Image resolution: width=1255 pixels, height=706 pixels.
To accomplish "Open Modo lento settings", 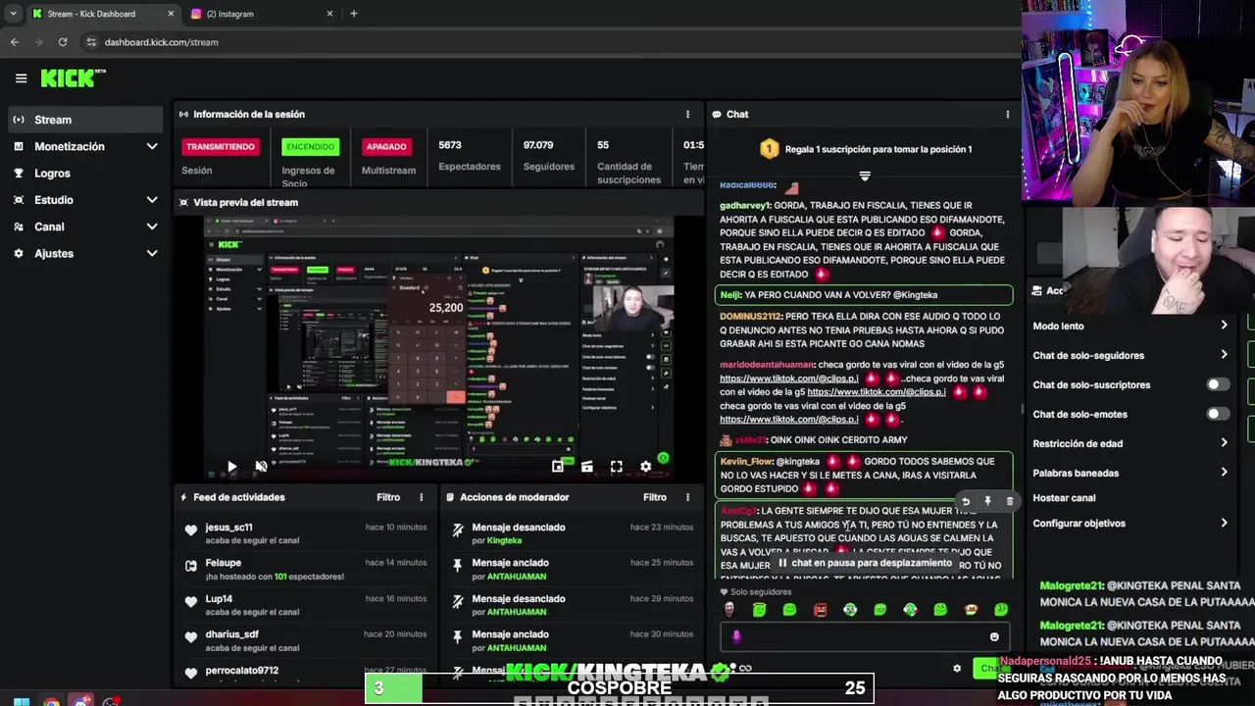I will (x=1129, y=326).
